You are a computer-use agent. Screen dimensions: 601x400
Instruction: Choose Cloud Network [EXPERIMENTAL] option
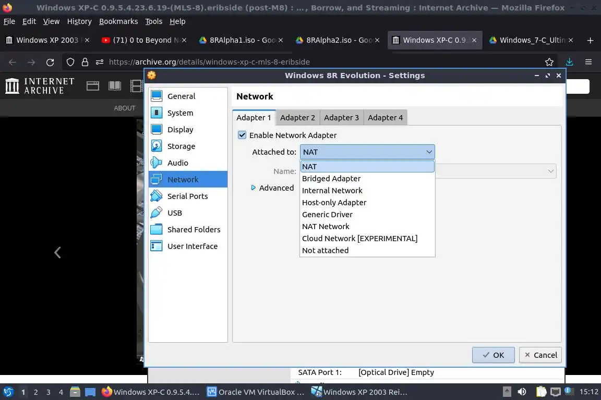(x=367, y=239)
